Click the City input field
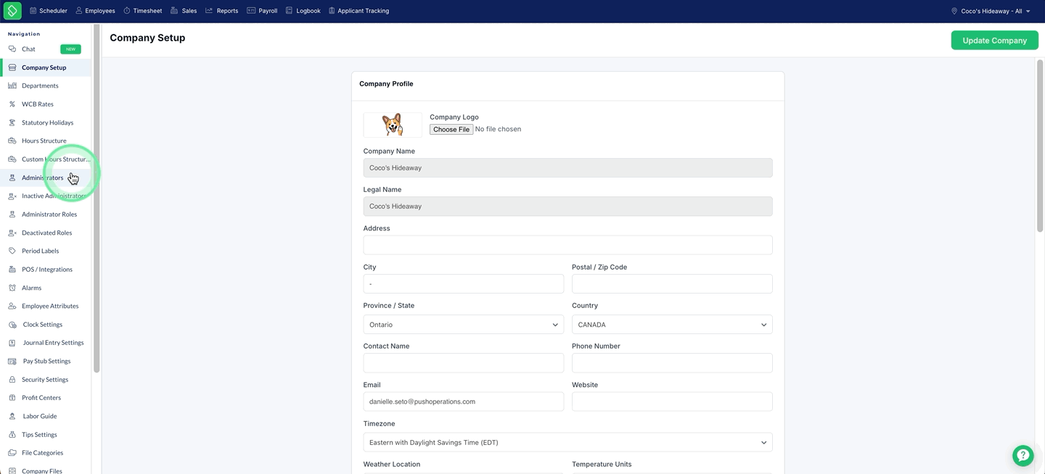This screenshot has height=474, width=1045. pyautogui.click(x=464, y=283)
